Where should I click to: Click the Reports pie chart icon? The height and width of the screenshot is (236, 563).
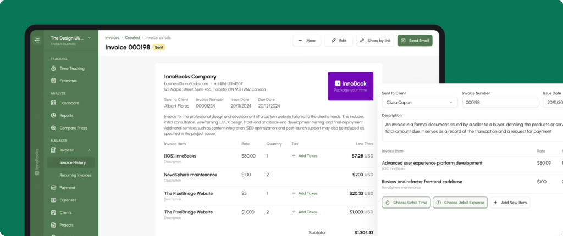click(x=53, y=115)
